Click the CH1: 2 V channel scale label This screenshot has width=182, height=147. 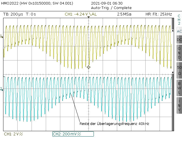coord(14,134)
